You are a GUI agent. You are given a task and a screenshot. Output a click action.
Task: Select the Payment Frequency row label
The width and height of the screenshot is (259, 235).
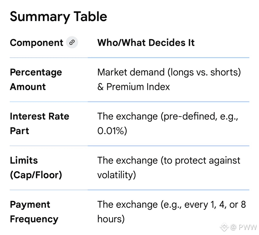(x=34, y=212)
